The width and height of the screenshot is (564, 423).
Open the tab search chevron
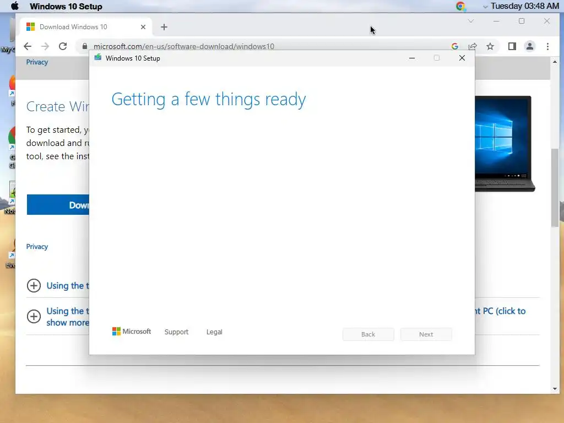coord(471,21)
